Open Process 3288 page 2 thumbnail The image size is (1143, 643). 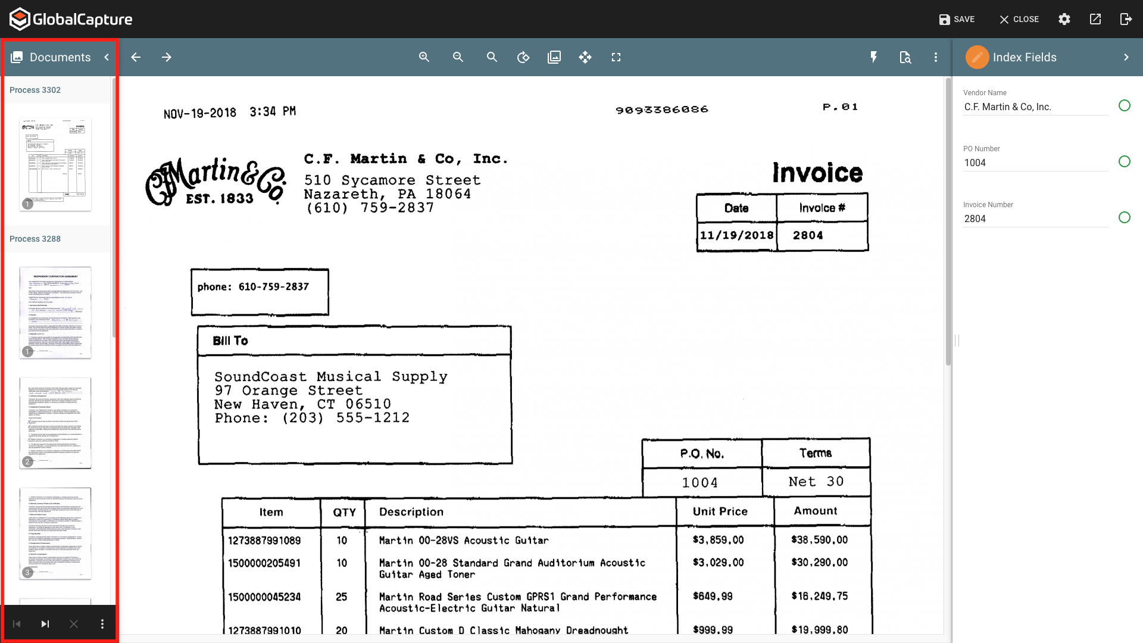coord(55,423)
